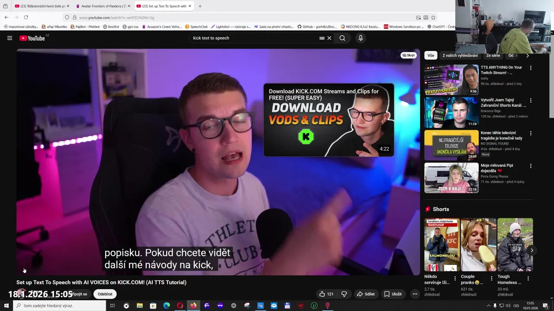
Task: Open the PajBot - Přehled bookmark
Action: (85, 27)
